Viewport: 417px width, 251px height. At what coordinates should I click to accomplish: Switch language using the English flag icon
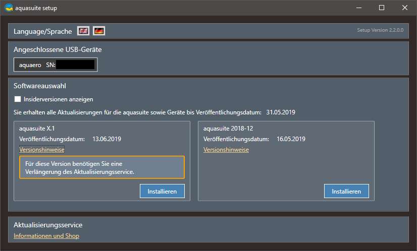(83, 31)
